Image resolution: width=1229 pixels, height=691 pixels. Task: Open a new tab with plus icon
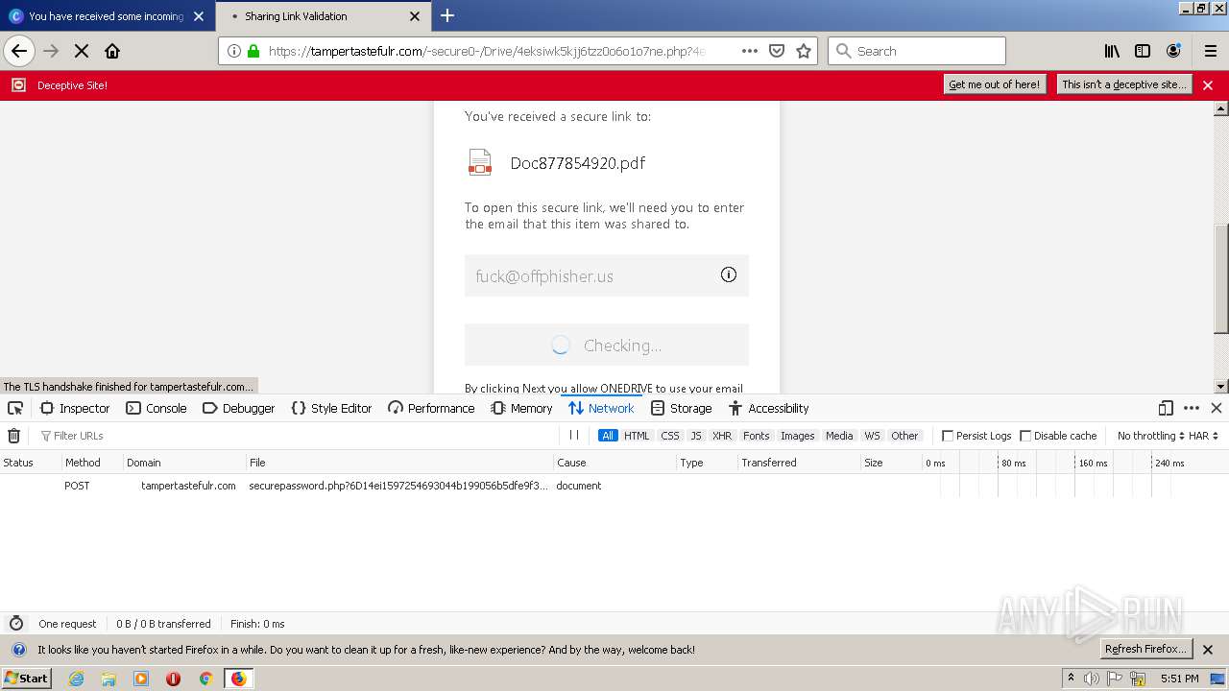tap(447, 15)
